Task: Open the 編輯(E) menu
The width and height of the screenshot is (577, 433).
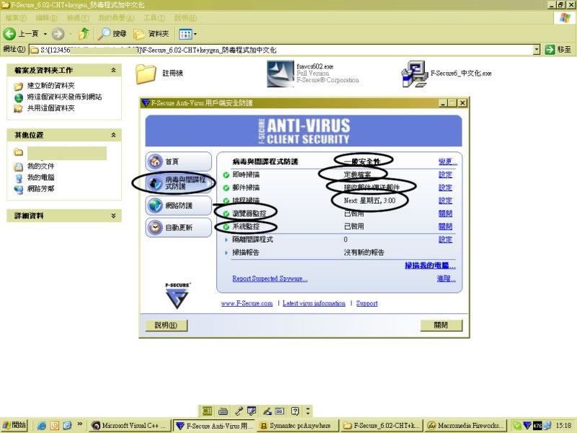Action: [x=47, y=17]
